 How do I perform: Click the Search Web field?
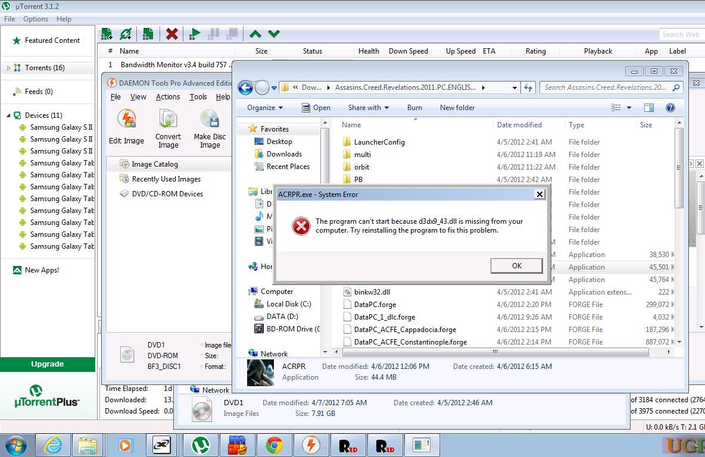(x=681, y=34)
